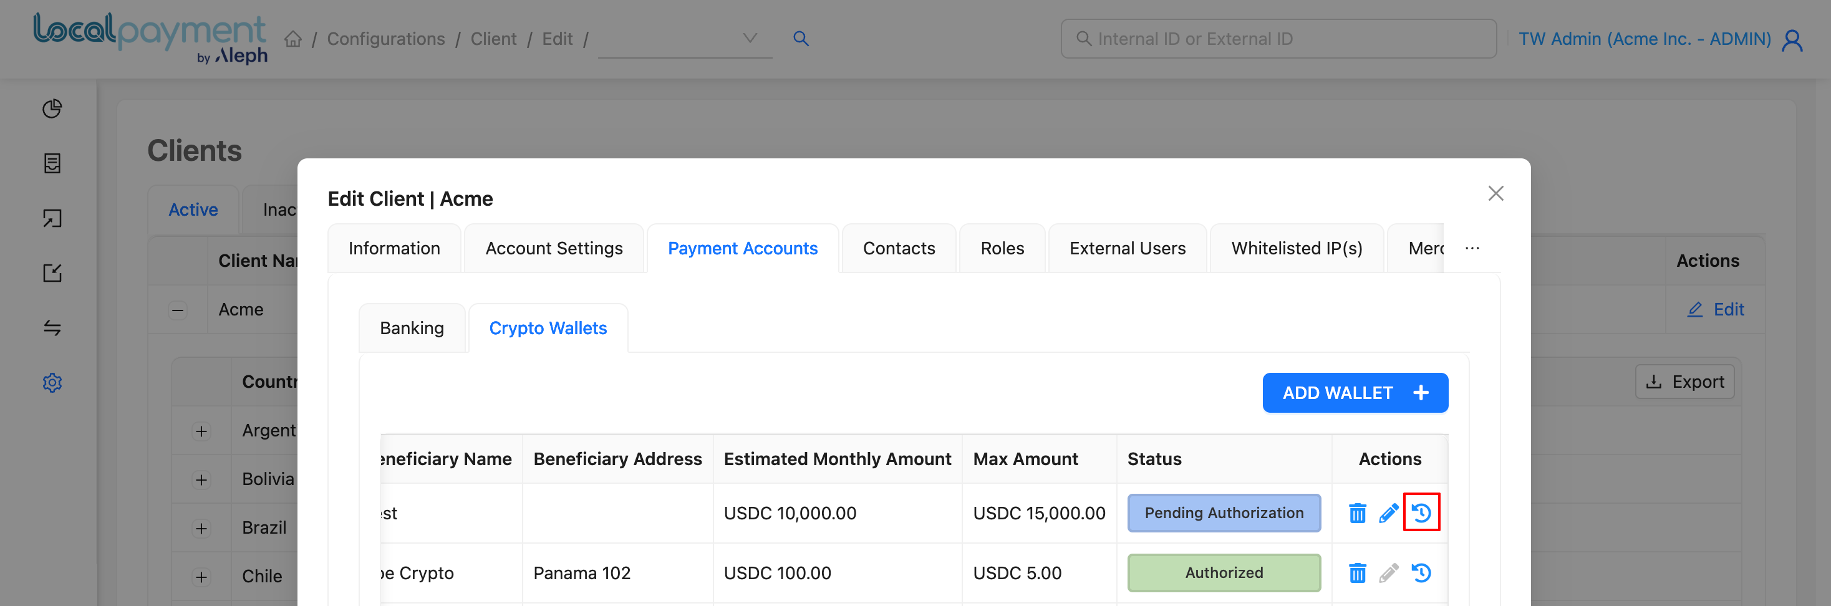Edit the Pending Authorization wallet with pencil icon
Screen dimensions: 1831x606
click(1388, 512)
